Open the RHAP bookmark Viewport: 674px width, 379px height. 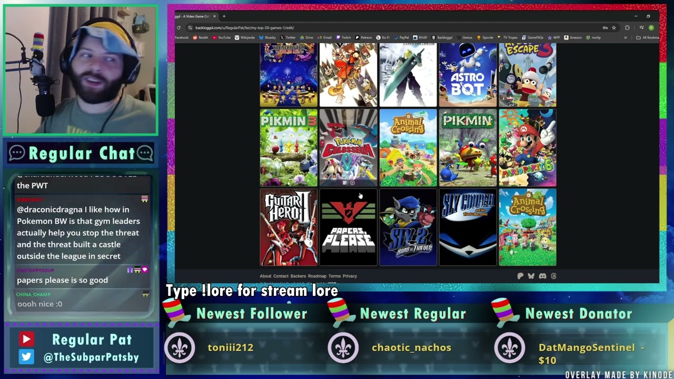(421, 37)
